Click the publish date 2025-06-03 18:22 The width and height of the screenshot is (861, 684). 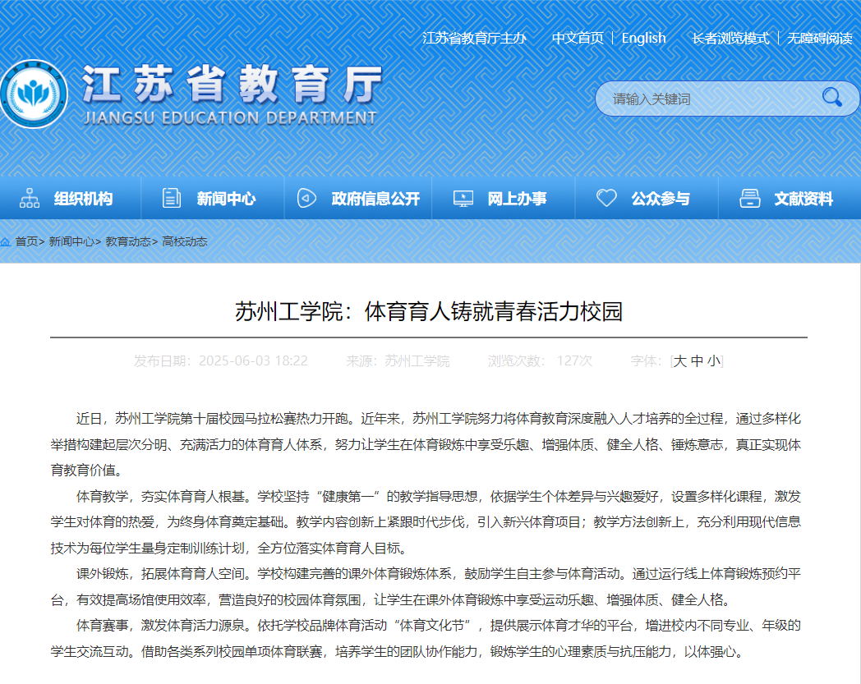(253, 360)
